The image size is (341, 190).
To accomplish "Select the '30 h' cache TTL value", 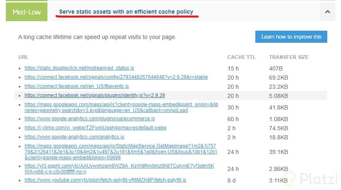I will pos(233,107).
